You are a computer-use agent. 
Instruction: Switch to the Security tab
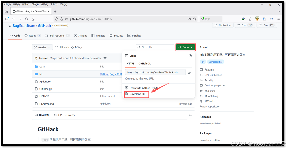point(116,36)
